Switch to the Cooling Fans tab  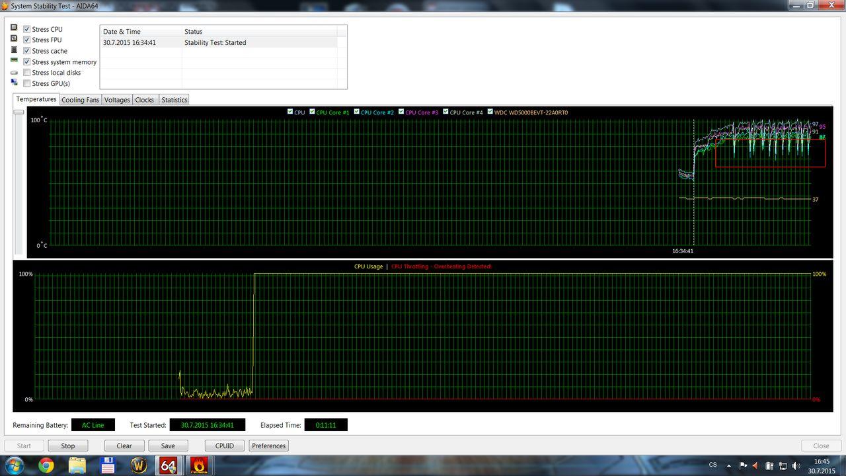pos(80,100)
